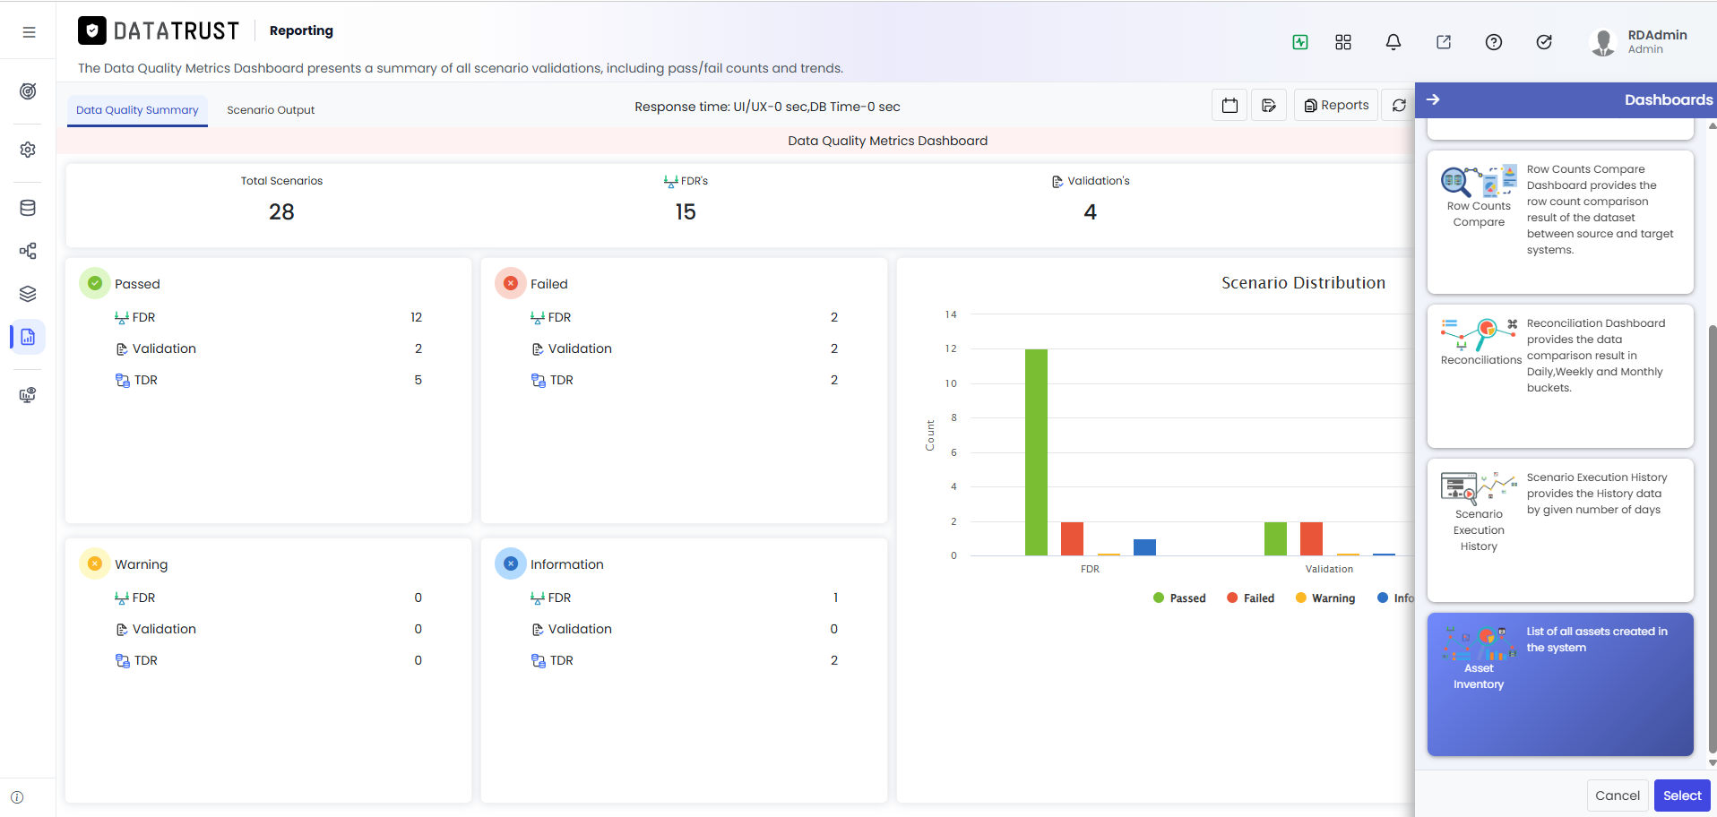Image resolution: width=1717 pixels, height=817 pixels.
Task: Click the yellow Warning status icon
Action: pyautogui.click(x=95, y=563)
